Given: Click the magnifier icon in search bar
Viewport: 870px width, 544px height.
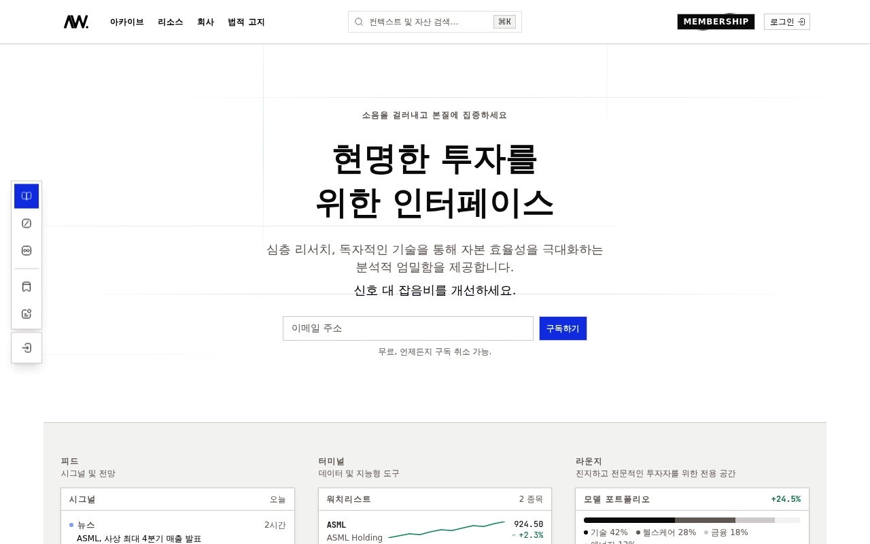Looking at the screenshot, I should pos(359,22).
